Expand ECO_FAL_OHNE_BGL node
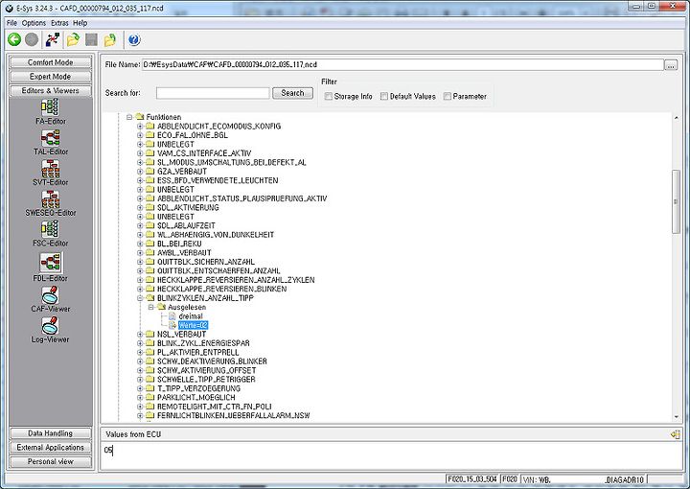Screen dimensions: 690x489 pos(140,135)
